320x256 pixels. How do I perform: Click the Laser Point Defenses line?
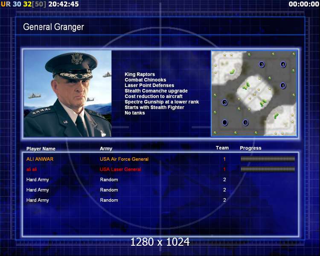coord(149,85)
